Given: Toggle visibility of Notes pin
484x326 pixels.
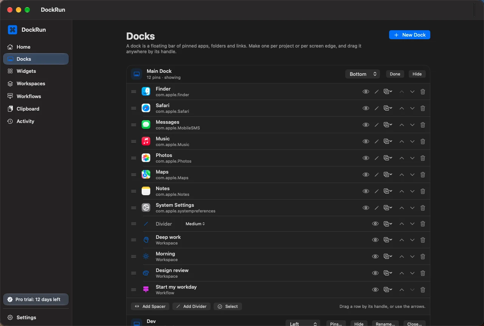Looking at the screenshot, I should pyautogui.click(x=366, y=191).
